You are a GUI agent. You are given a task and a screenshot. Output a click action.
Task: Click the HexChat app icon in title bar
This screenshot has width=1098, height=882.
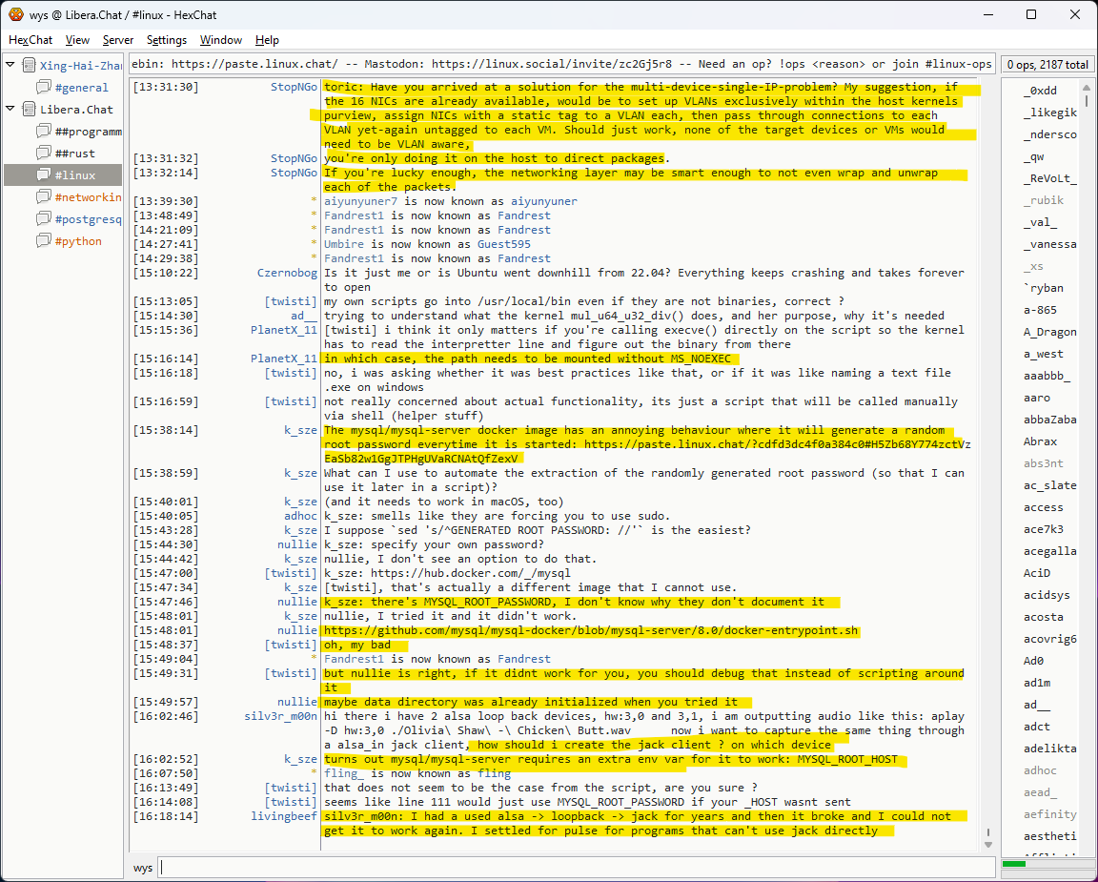click(x=16, y=14)
